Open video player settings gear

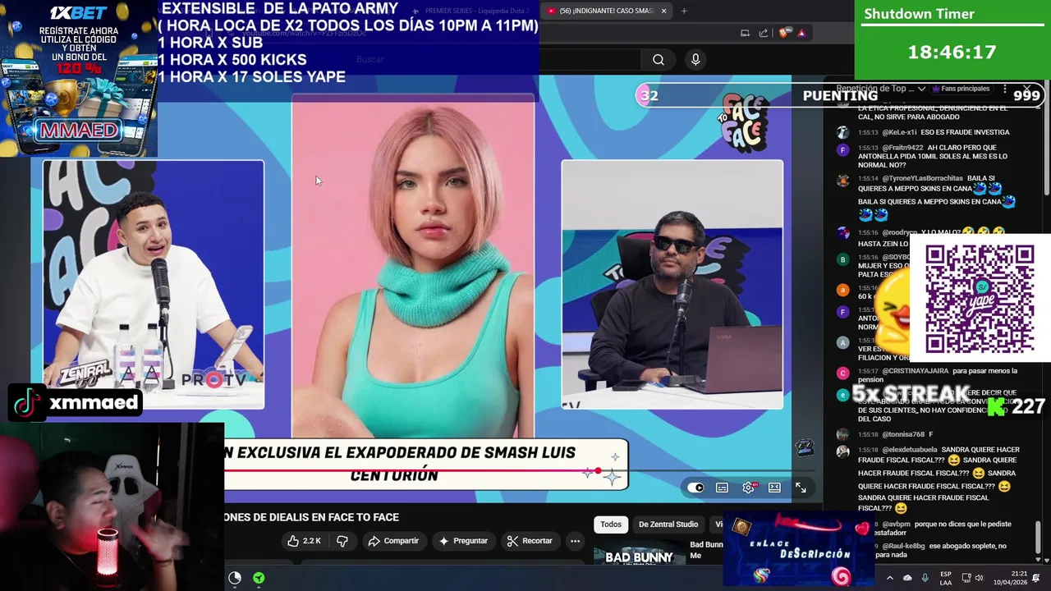pos(748,488)
